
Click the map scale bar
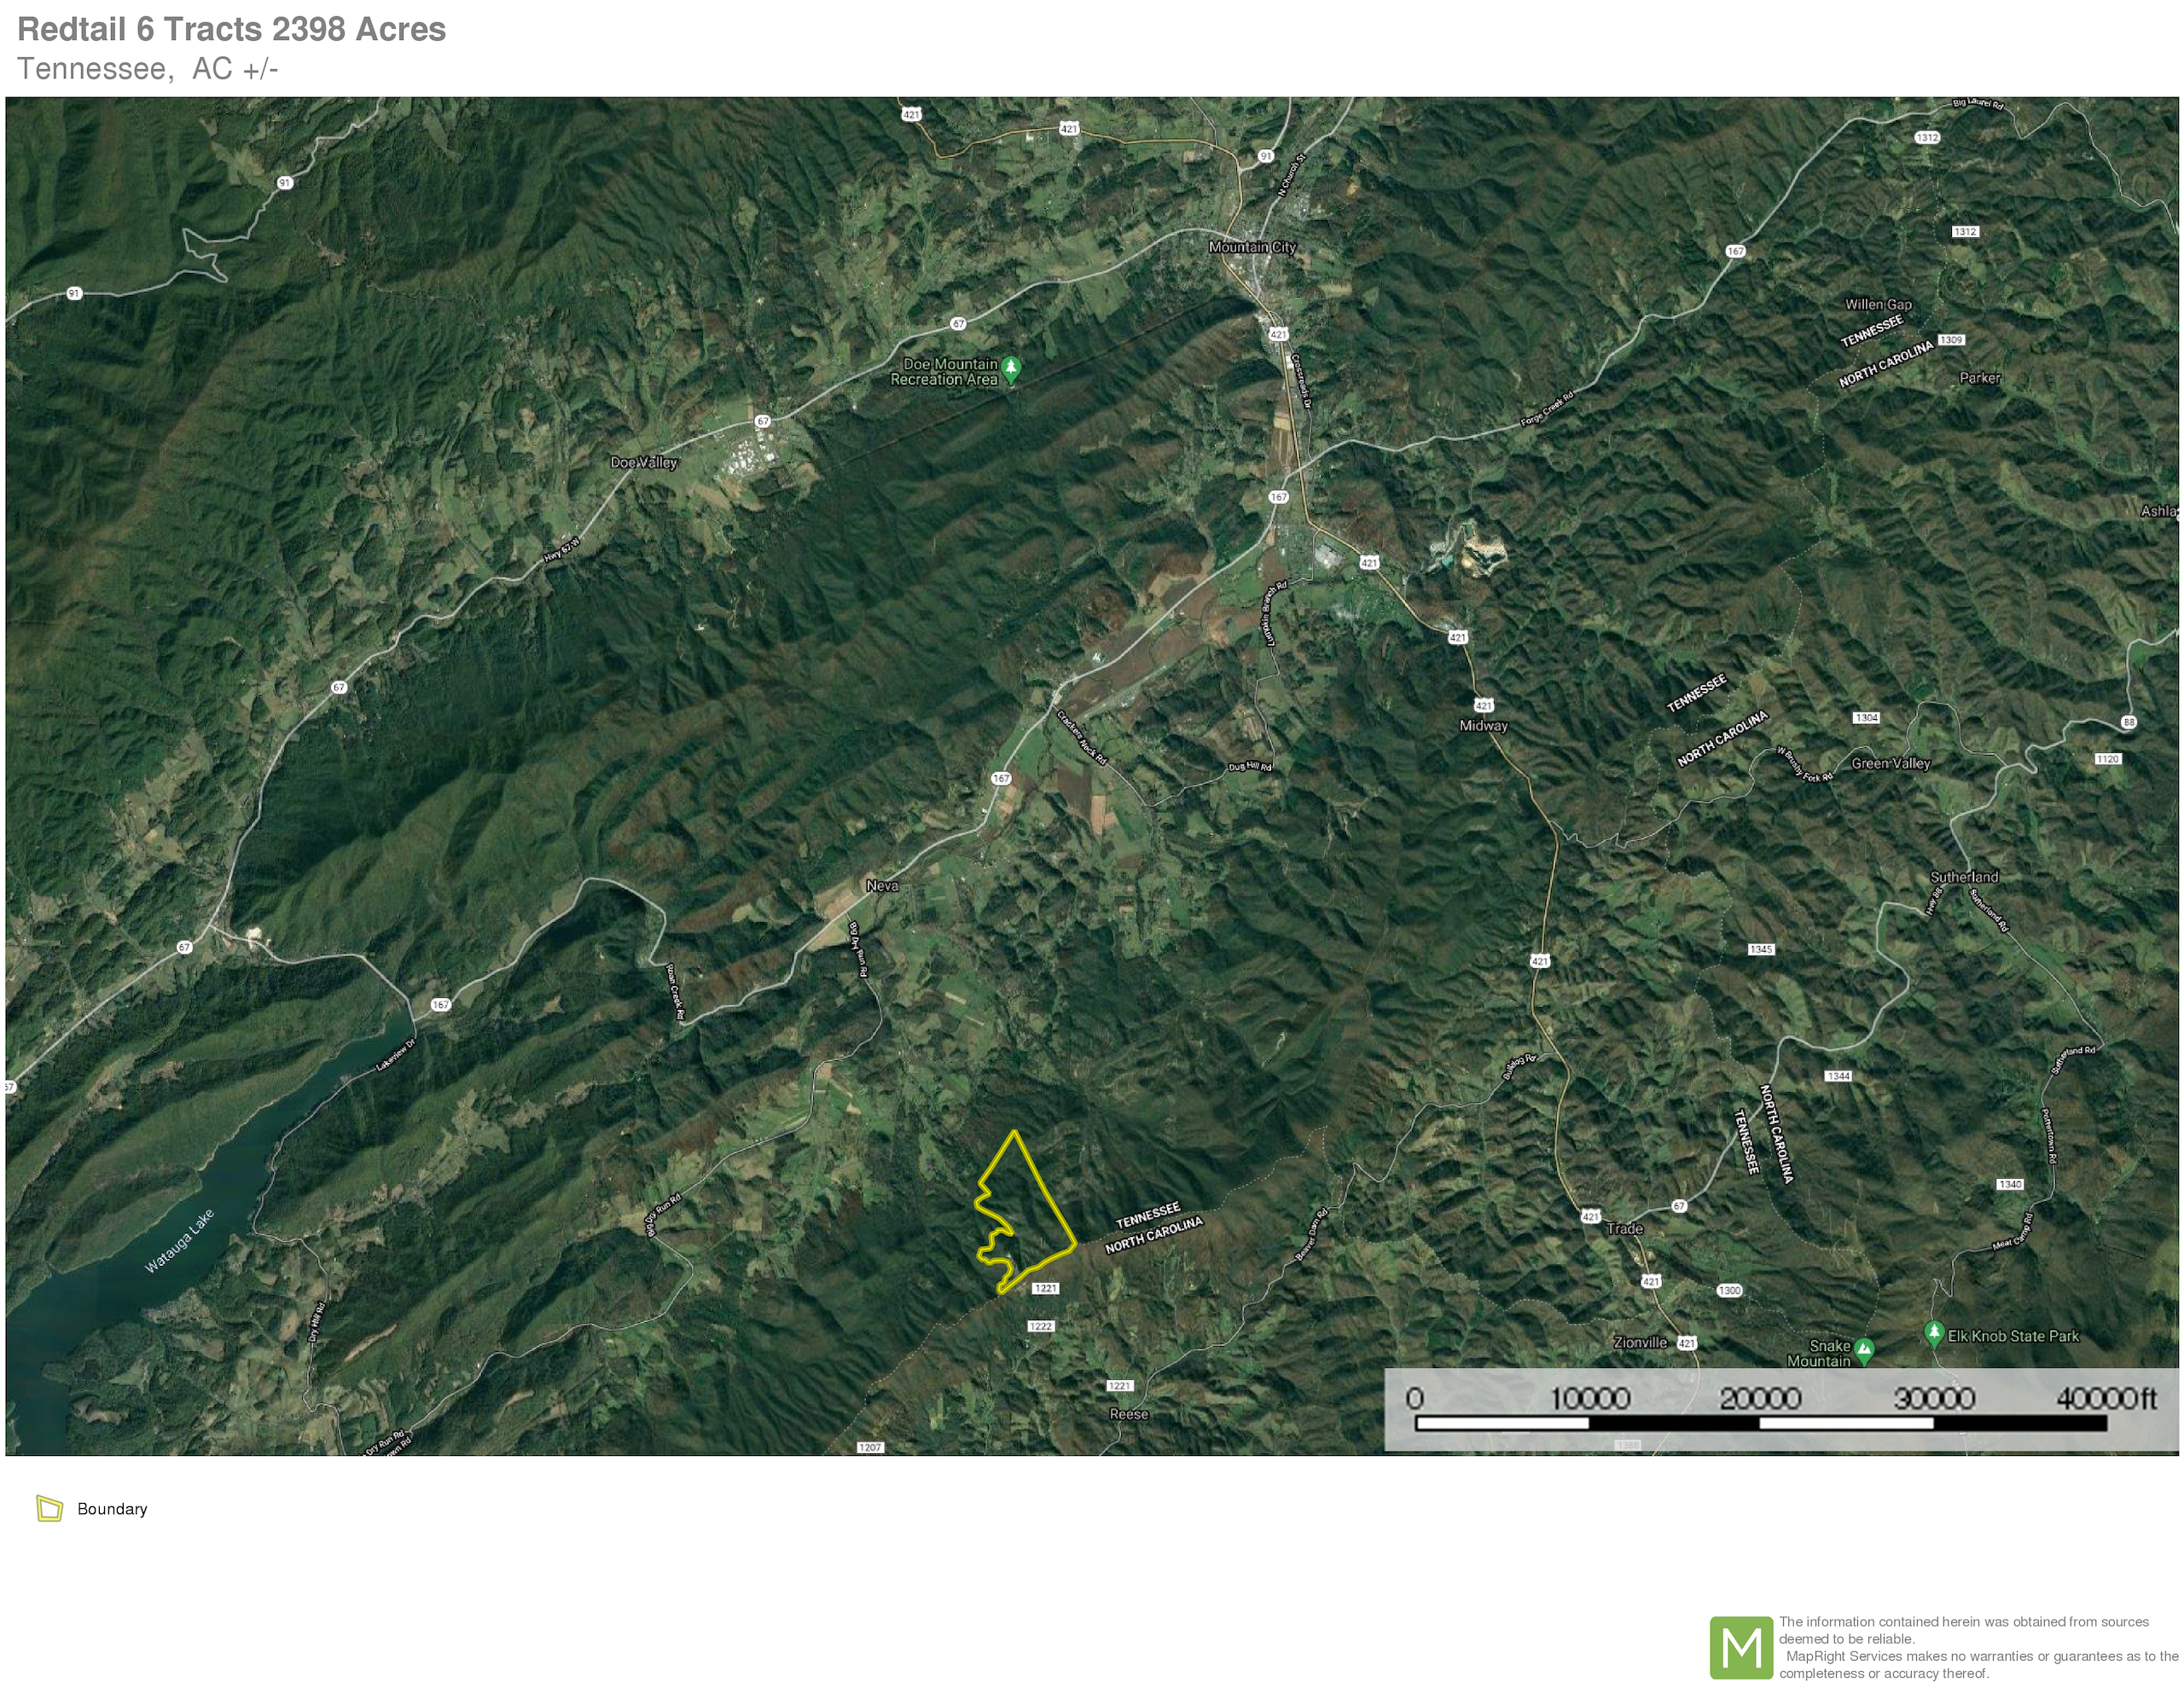(x=1760, y=1421)
